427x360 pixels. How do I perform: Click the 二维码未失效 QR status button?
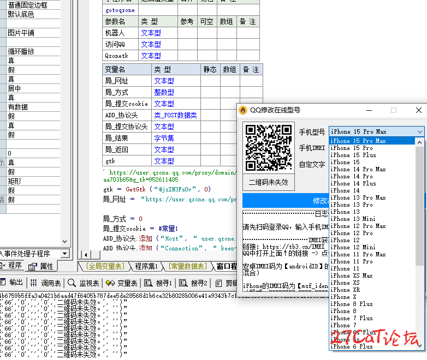[x=268, y=182]
